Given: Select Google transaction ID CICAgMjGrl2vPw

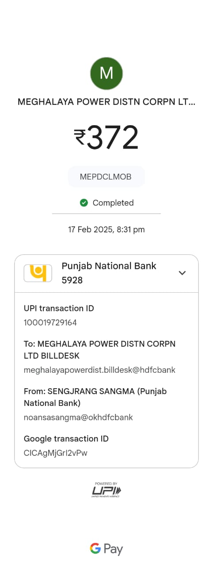Looking at the screenshot, I should 55,453.
